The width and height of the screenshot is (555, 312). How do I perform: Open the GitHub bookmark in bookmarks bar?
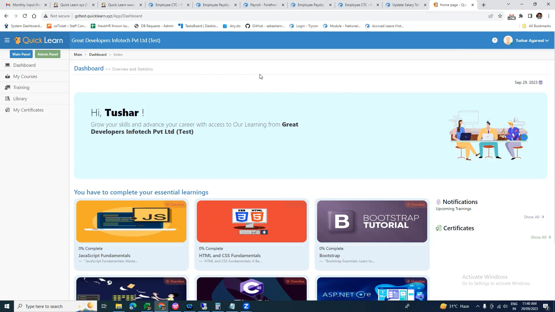coord(265,26)
